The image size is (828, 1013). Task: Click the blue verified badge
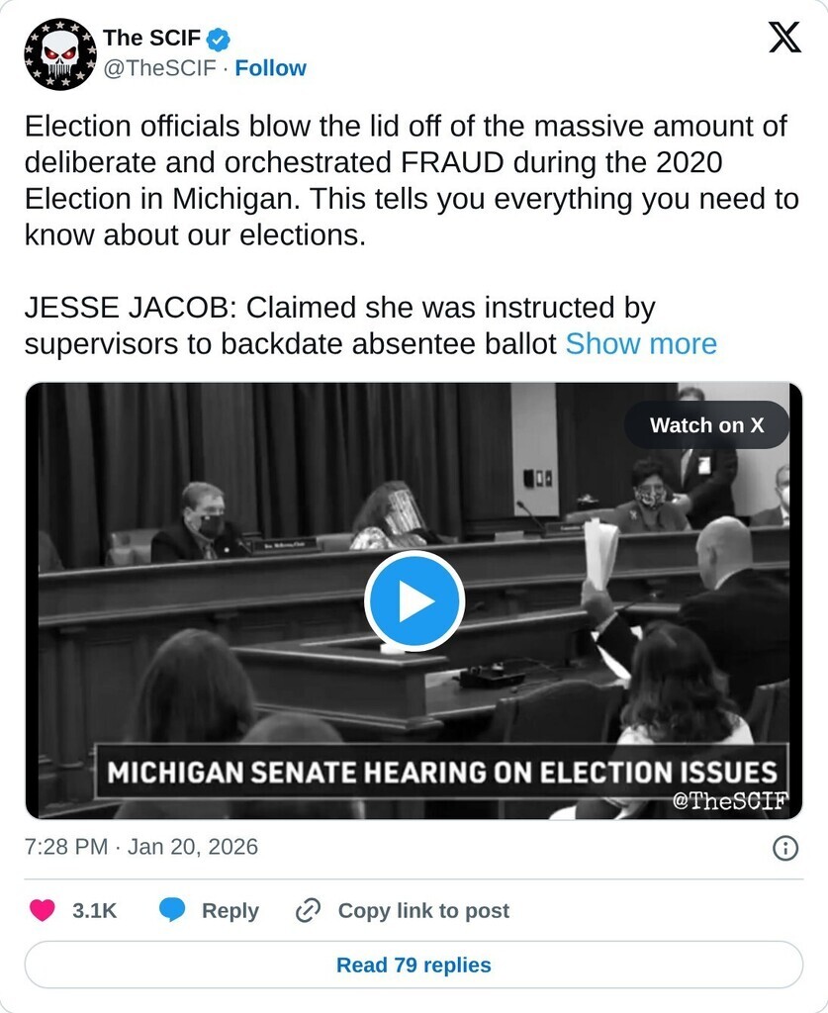[x=219, y=40]
